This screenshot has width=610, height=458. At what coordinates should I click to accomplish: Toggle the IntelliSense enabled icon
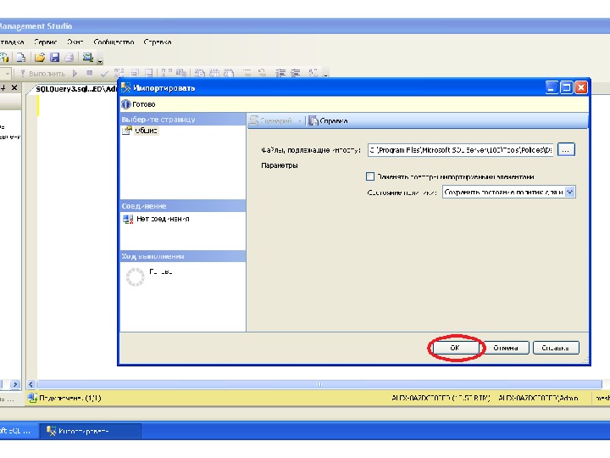tap(149, 73)
